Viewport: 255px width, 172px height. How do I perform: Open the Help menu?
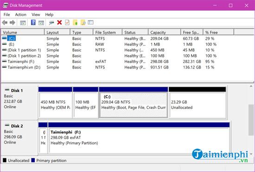(49, 15)
